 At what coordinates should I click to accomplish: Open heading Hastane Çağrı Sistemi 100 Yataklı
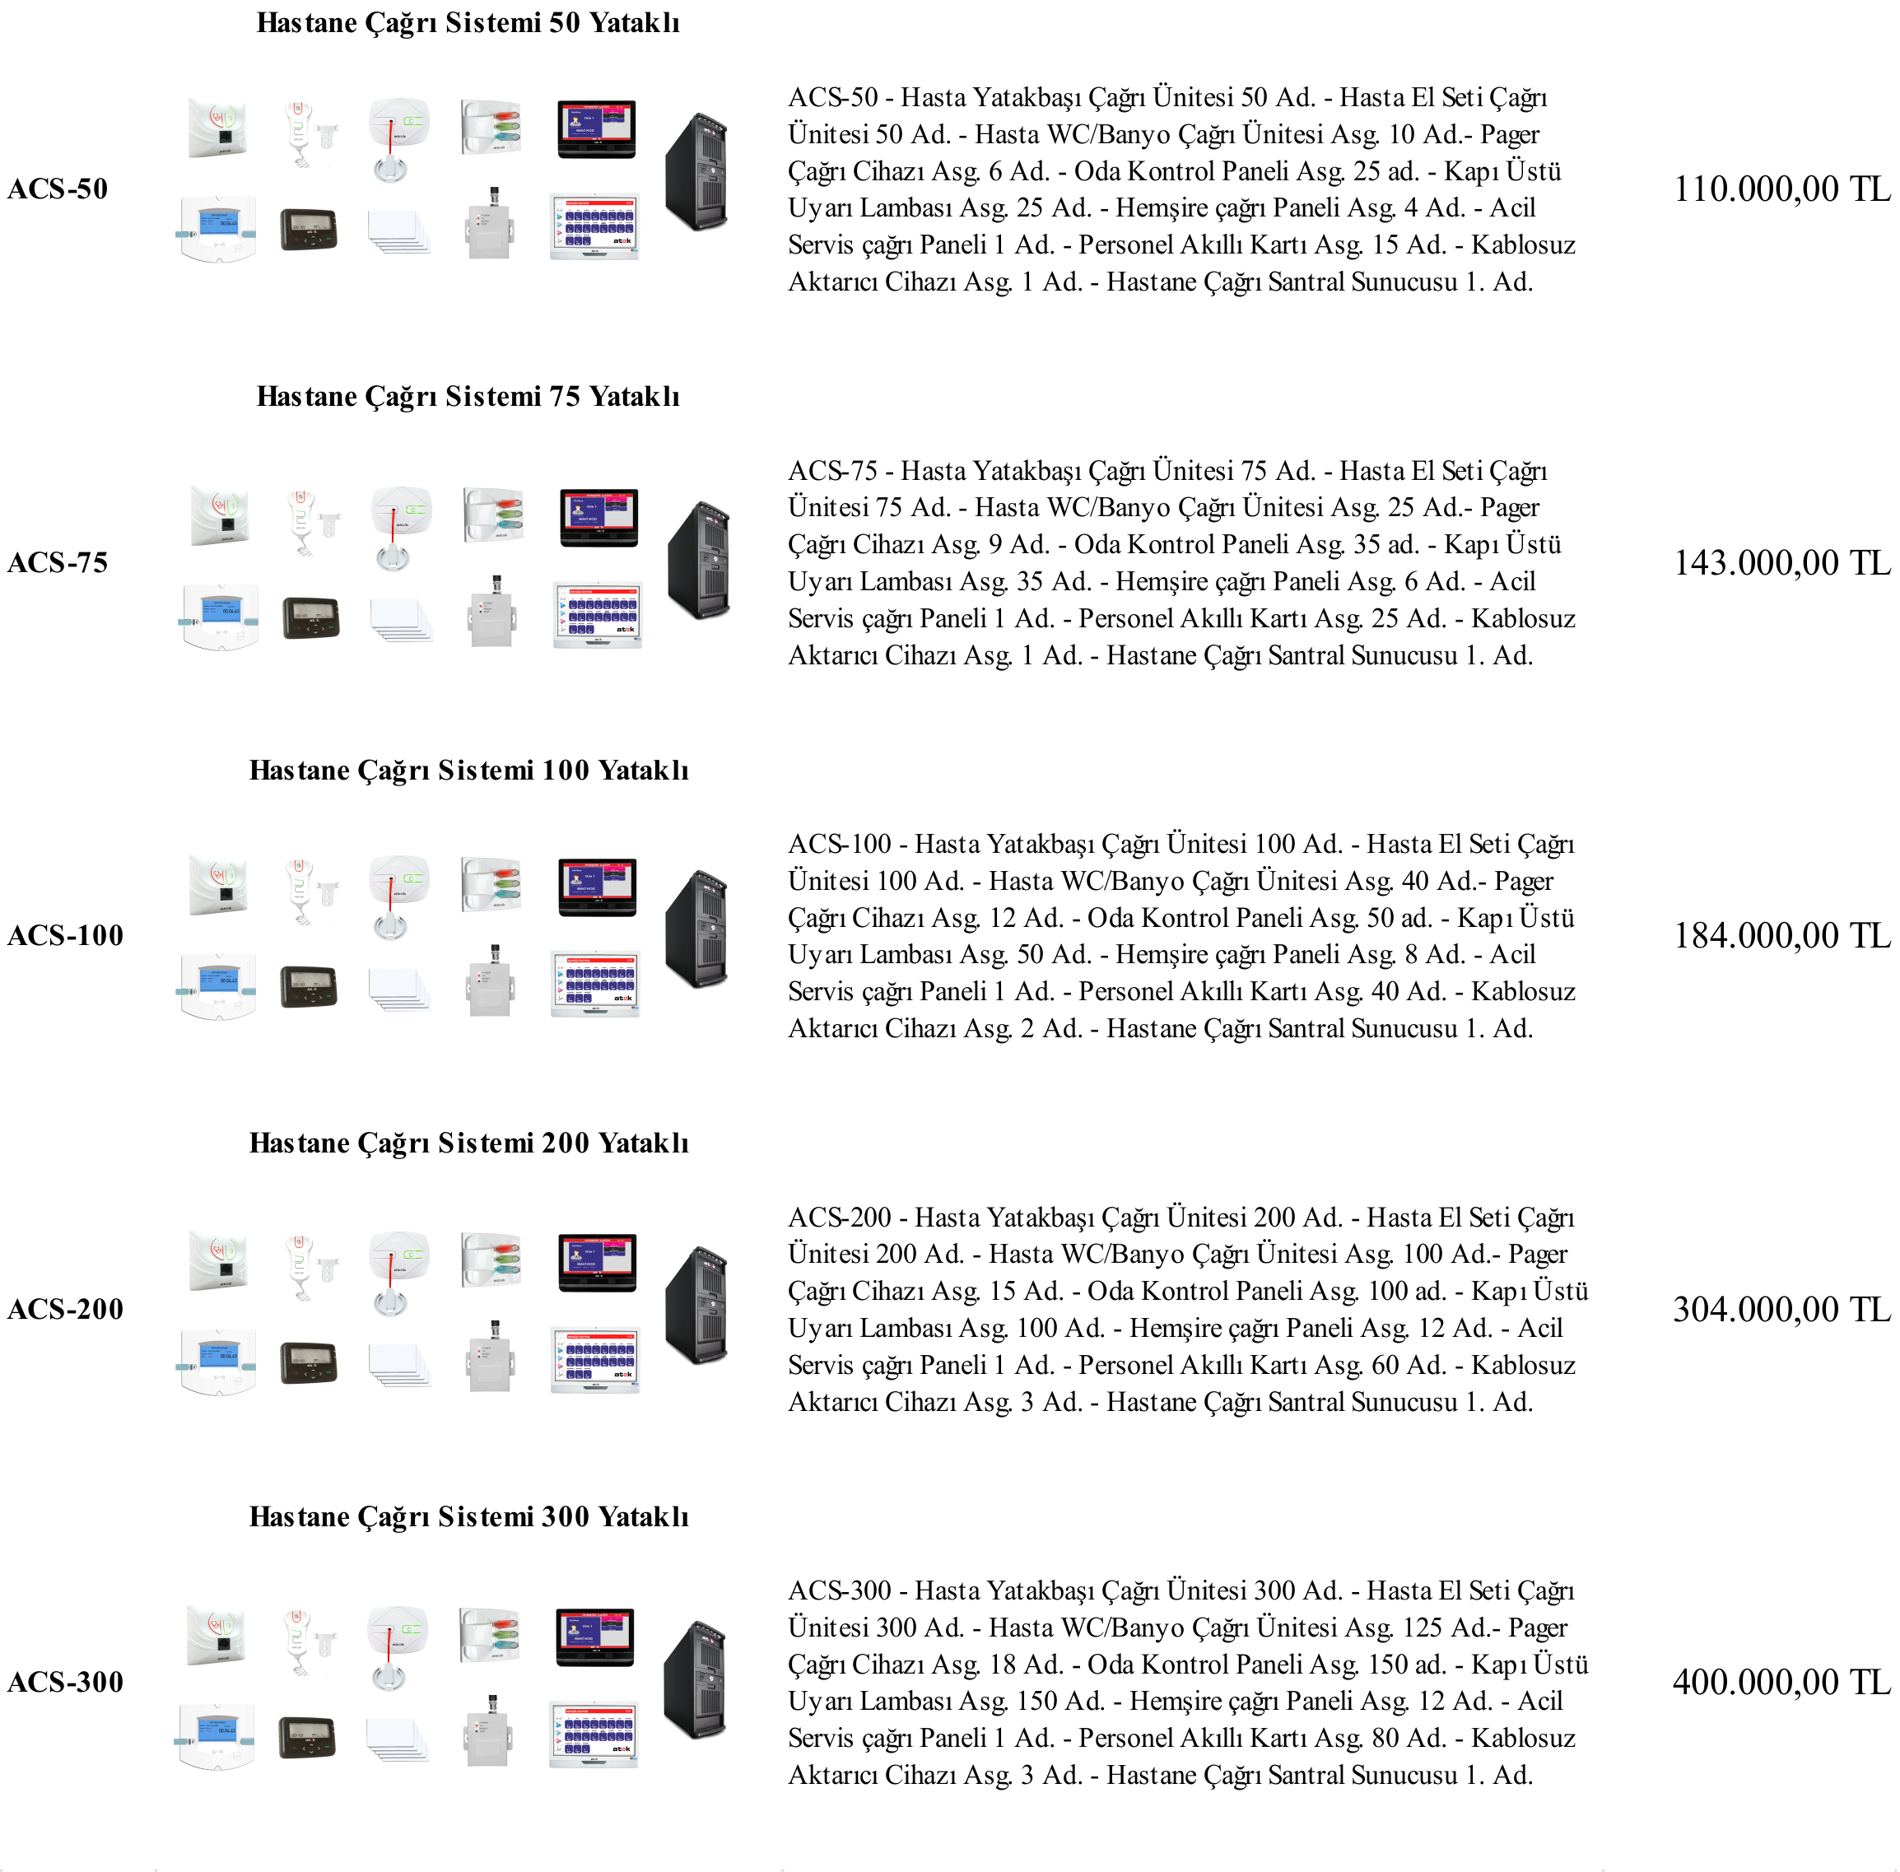(x=468, y=770)
